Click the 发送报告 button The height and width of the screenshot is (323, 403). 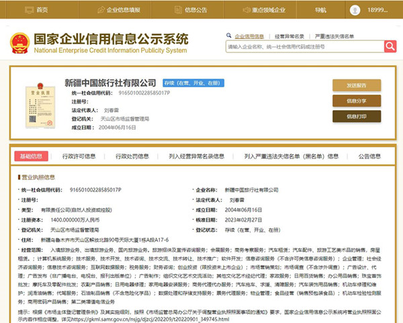tap(357, 85)
